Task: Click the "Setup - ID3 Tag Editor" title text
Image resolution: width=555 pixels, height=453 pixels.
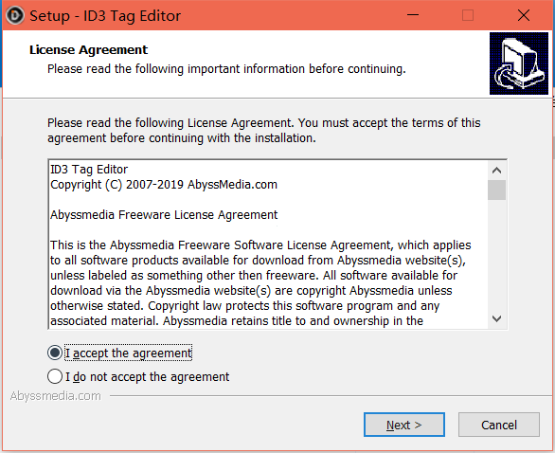Action: (x=105, y=16)
